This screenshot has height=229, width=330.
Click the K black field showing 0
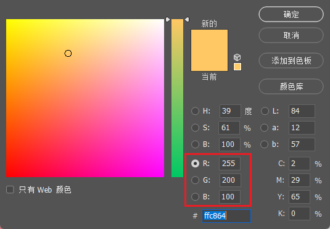[x=299, y=214]
